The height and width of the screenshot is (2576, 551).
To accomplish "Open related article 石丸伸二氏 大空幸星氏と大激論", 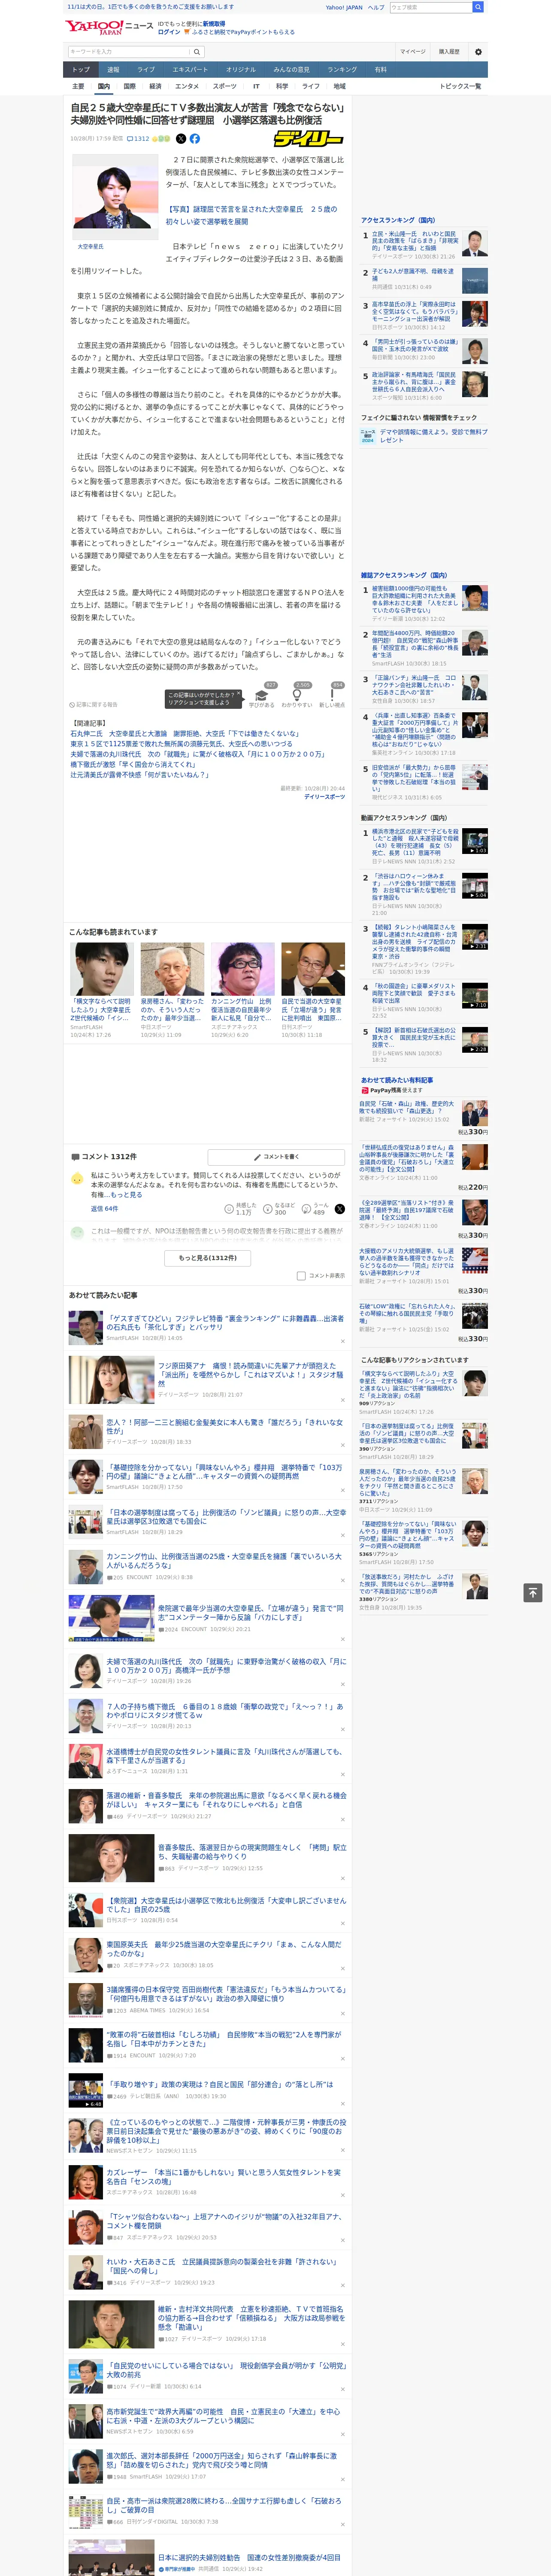I will [x=184, y=734].
